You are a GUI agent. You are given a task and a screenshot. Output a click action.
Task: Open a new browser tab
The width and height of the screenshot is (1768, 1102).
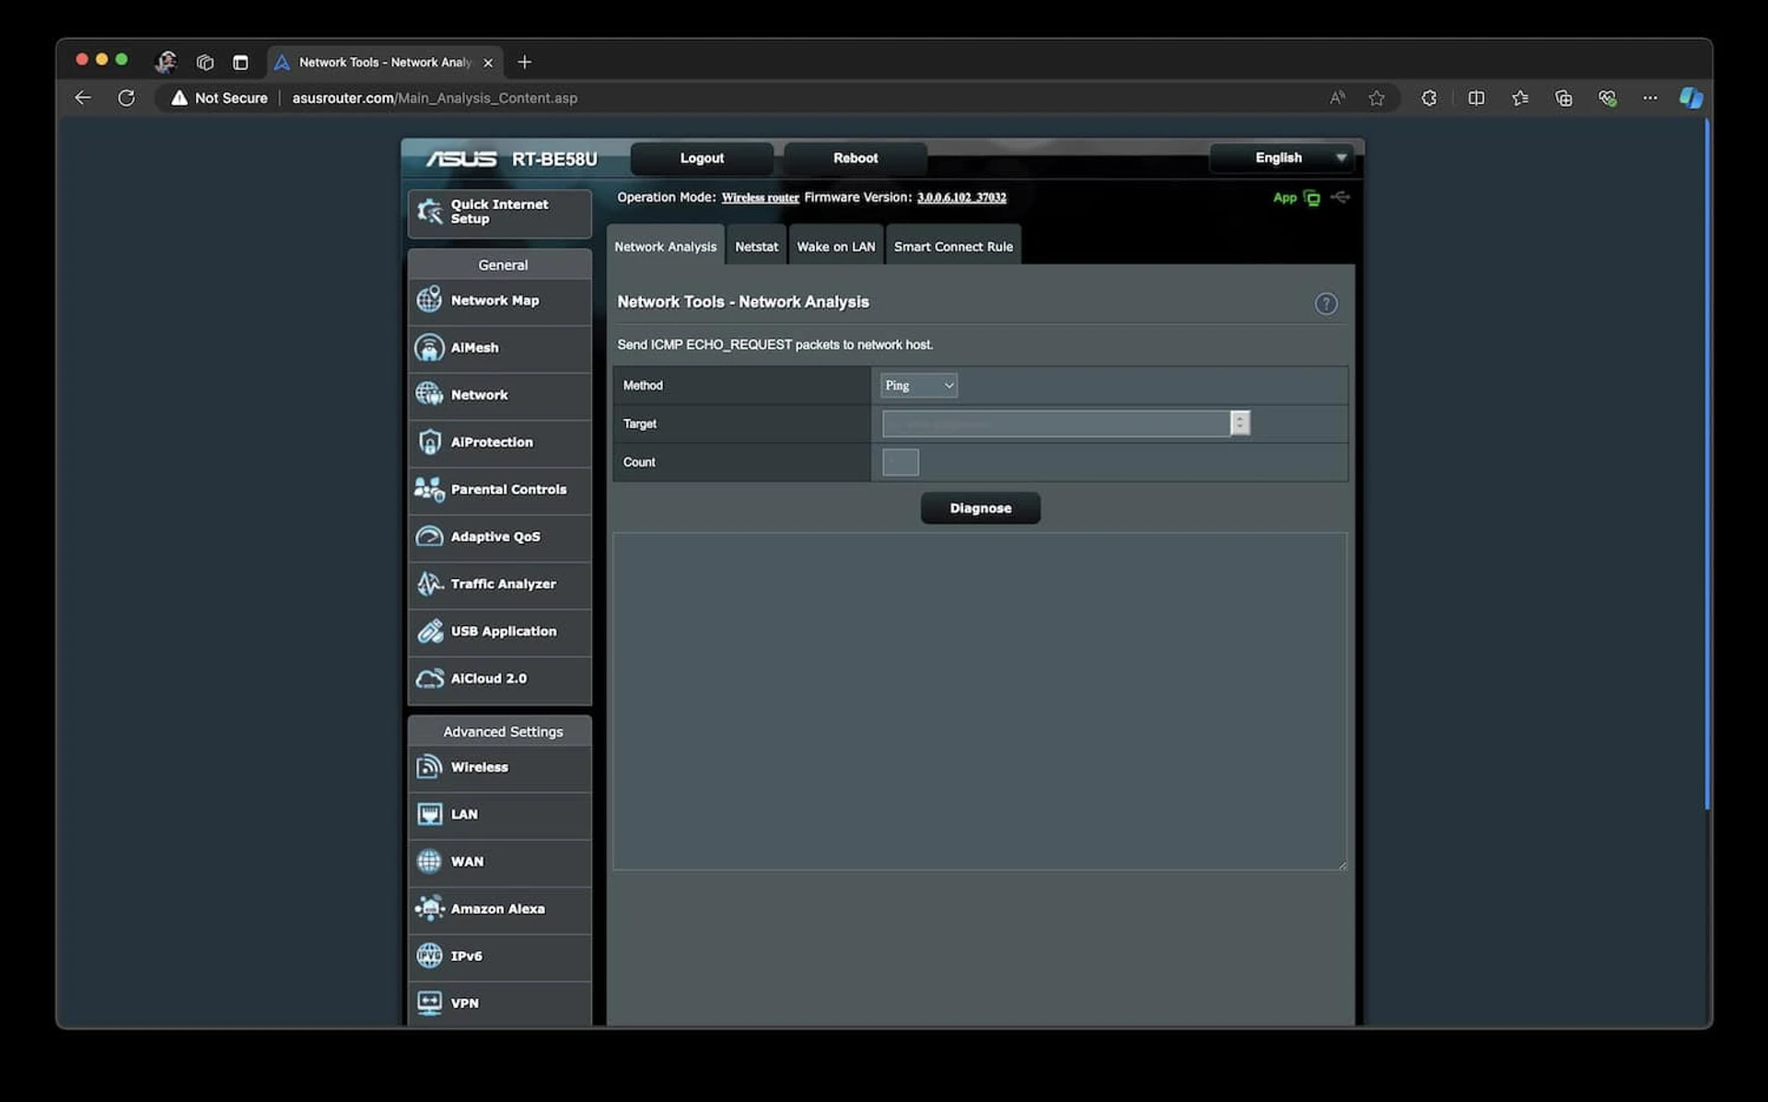click(x=525, y=62)
